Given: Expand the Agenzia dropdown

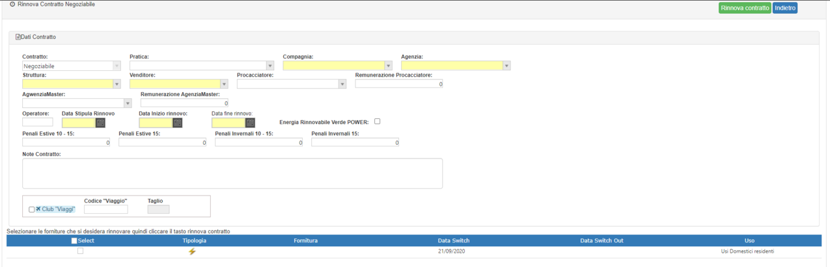Looking at the screenshot, I should point(456,66).
